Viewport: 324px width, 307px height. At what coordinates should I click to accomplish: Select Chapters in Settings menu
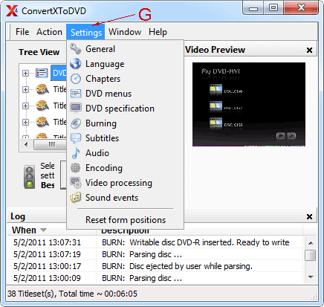click(125, 79)
